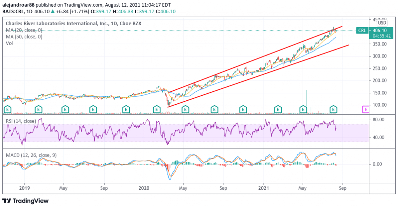Click the Vol indicator legend
The width and height of the screenshot is (398, 208).
point(9,43)
